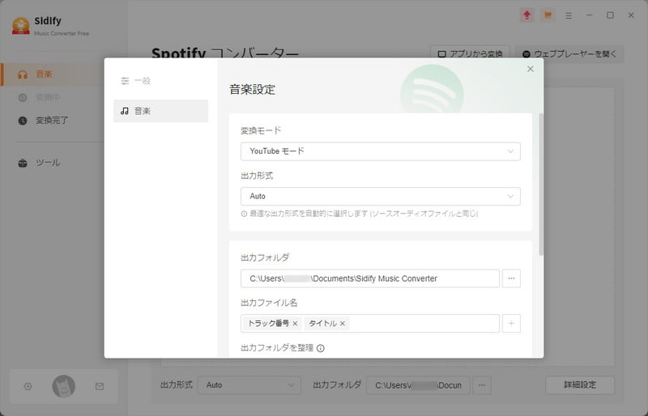Open 音楽 in the main sidebar
The height and width of the screenshot is (416, 648).
point(52,74)
